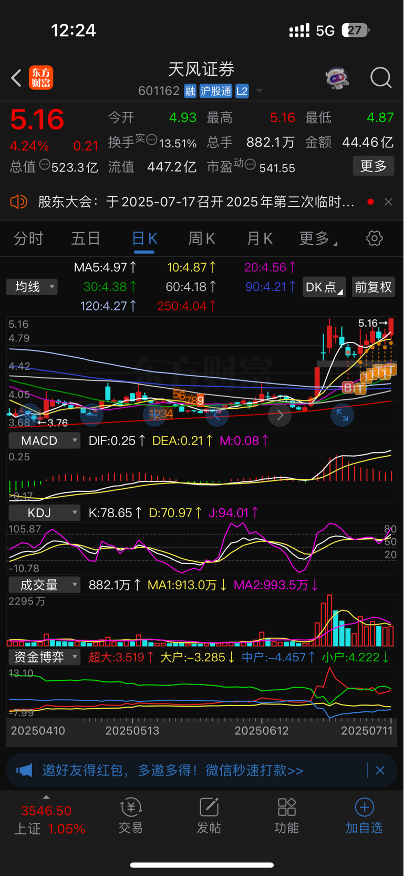The height and width of the screenshot is (876, 404).
Task: Close the 邀好友得红包 promo banner
Action: 380,770
